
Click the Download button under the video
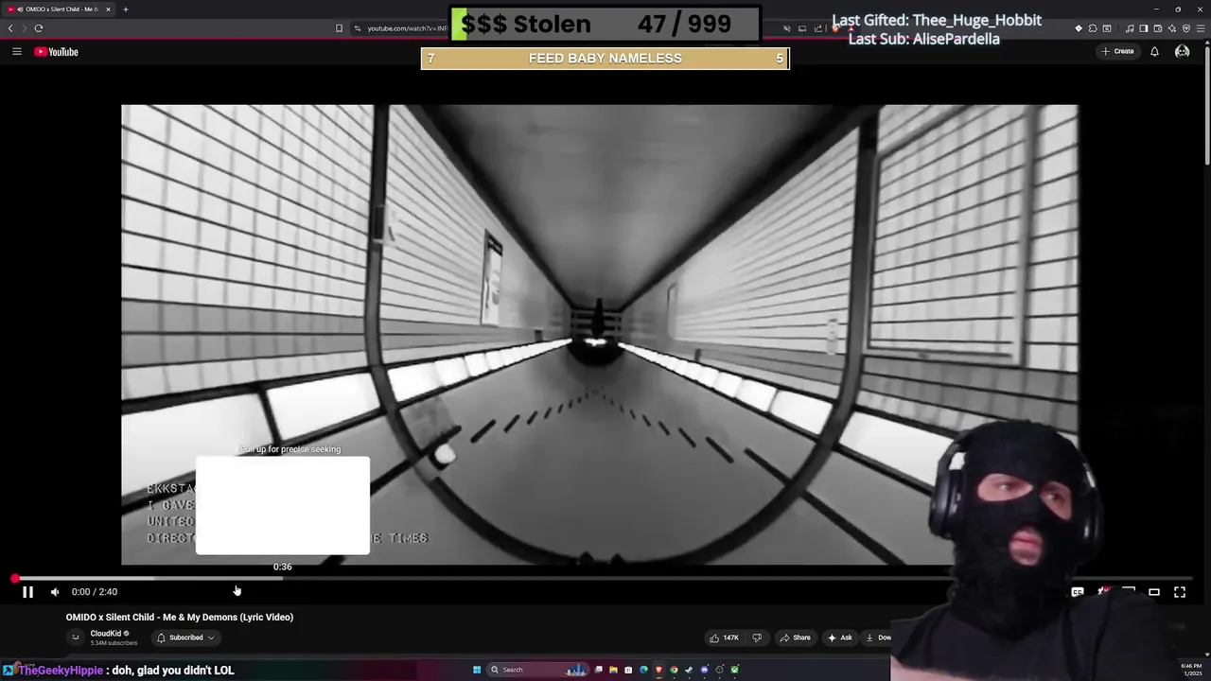[x=878, y=637]
